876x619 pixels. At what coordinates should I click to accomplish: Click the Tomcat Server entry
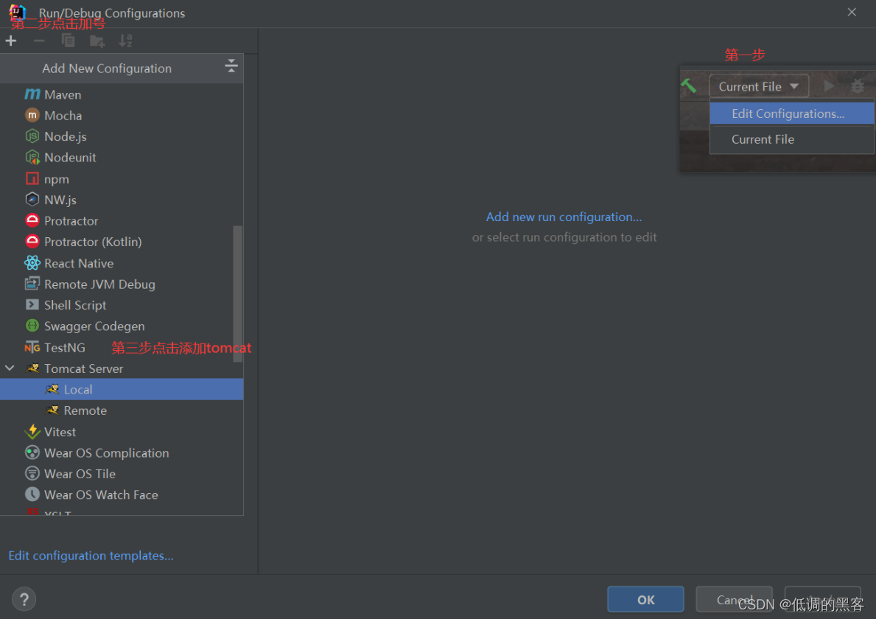pos(122,368)
